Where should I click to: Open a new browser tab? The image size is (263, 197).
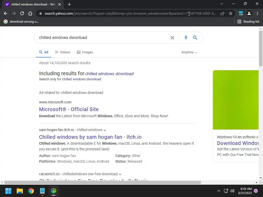[x=69, y=4]
